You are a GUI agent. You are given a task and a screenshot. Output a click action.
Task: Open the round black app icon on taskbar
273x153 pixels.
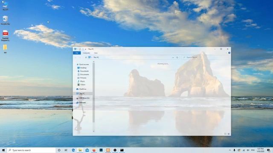click(x=115, y=150)
